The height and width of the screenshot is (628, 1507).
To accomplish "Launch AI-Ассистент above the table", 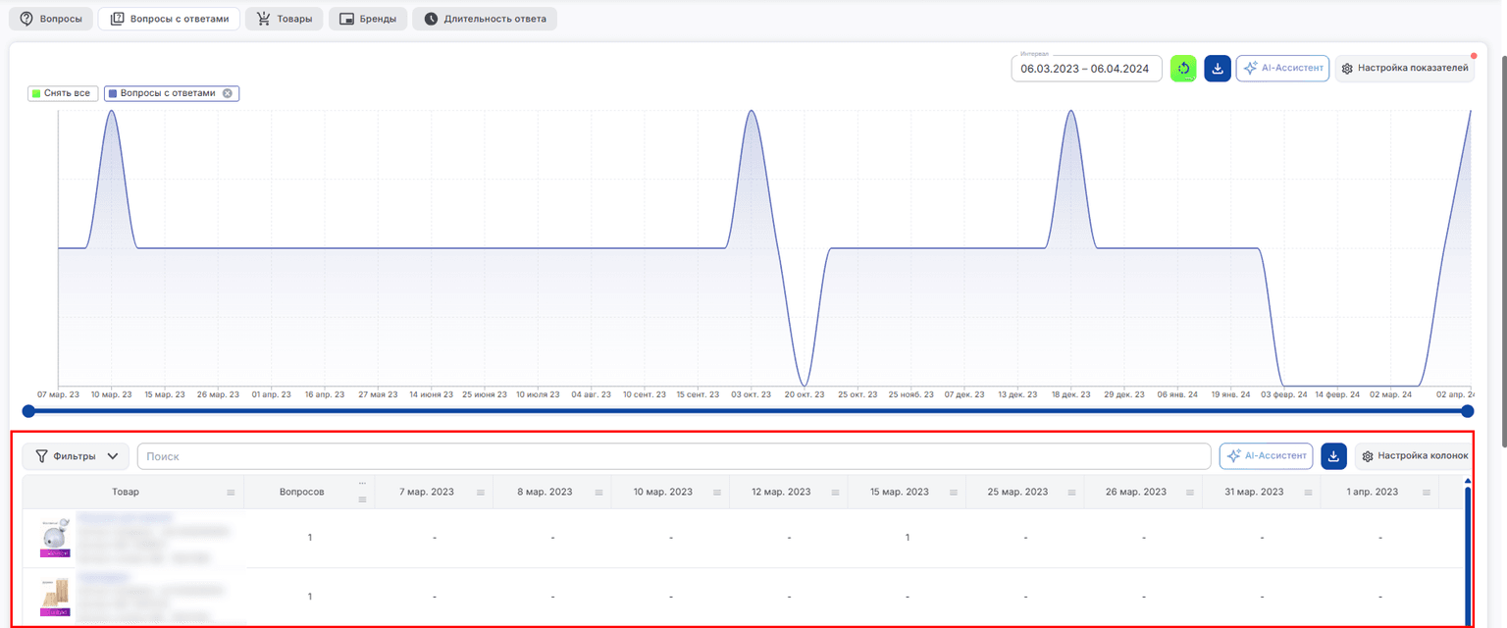I will click(1267, 456).
